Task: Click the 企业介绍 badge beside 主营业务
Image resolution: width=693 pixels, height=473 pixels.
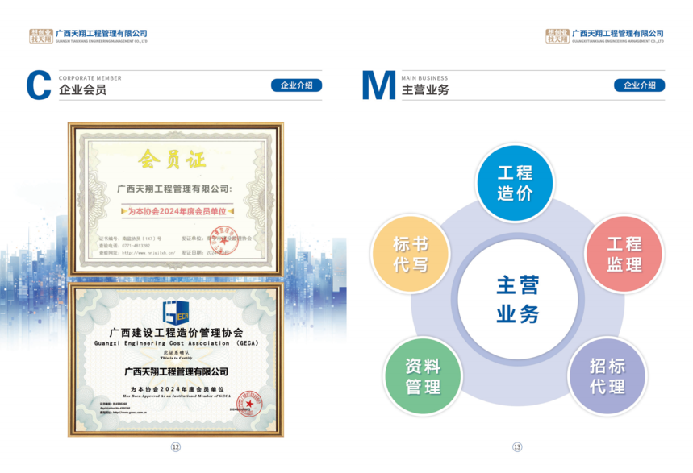Action: click(x=639, y=85)
